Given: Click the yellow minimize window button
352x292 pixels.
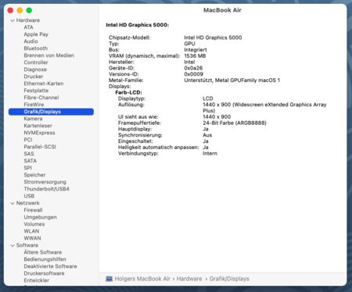Looking at the screenshot, I should click(20, 10).
